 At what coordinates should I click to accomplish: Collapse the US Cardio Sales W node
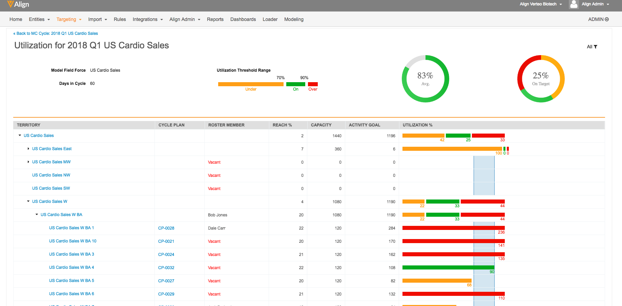pos(28,202)
